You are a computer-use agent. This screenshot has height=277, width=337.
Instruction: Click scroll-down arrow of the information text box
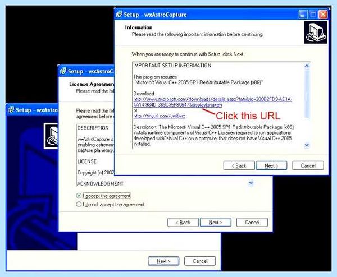tap(307, 145)
